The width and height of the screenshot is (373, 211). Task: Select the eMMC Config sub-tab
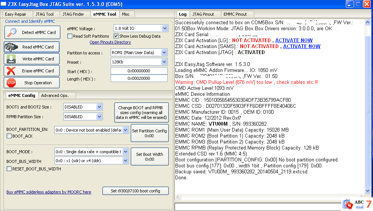pos(22,95)
